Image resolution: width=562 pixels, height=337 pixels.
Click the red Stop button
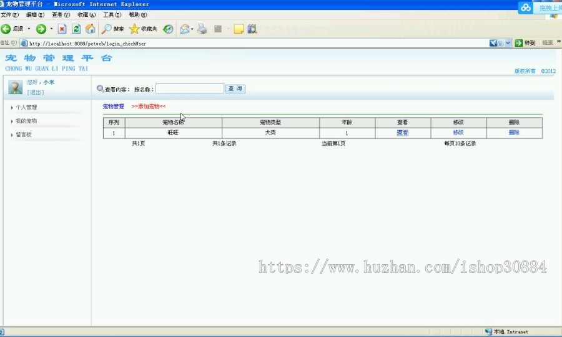click(62, 29)
